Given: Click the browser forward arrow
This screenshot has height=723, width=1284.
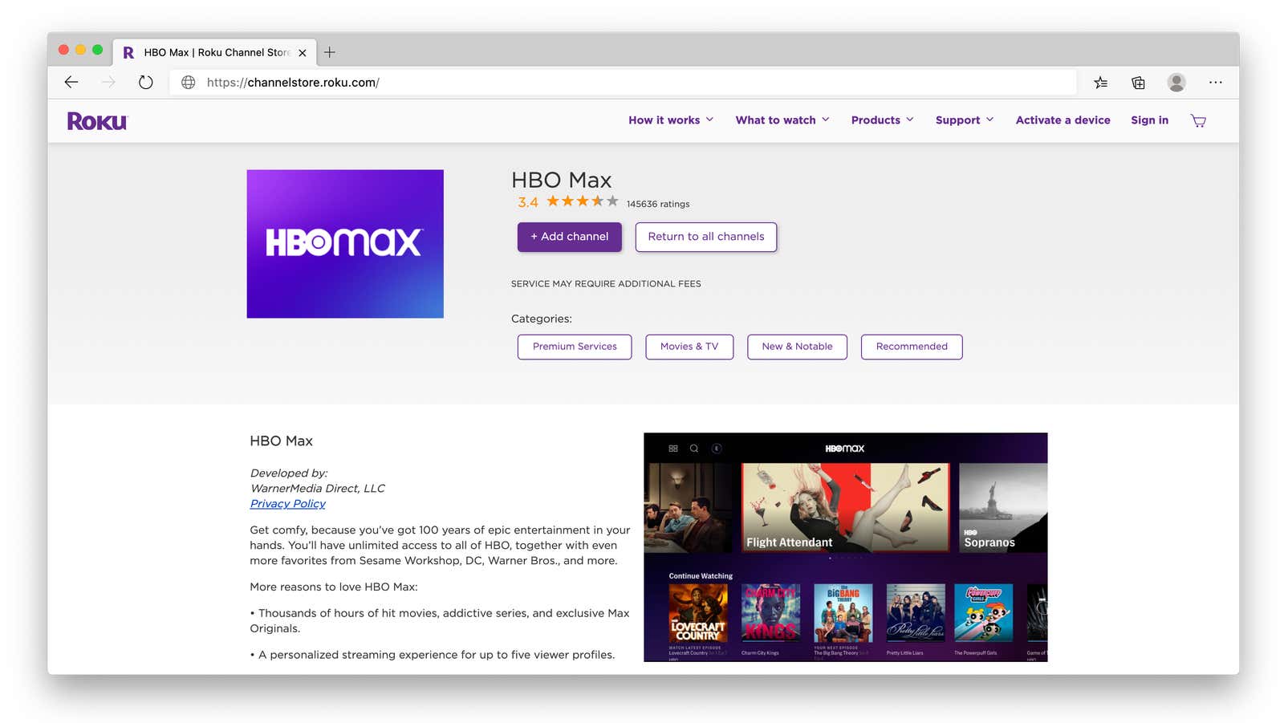Looking at the screenshot, I should (x=108, y=82).
